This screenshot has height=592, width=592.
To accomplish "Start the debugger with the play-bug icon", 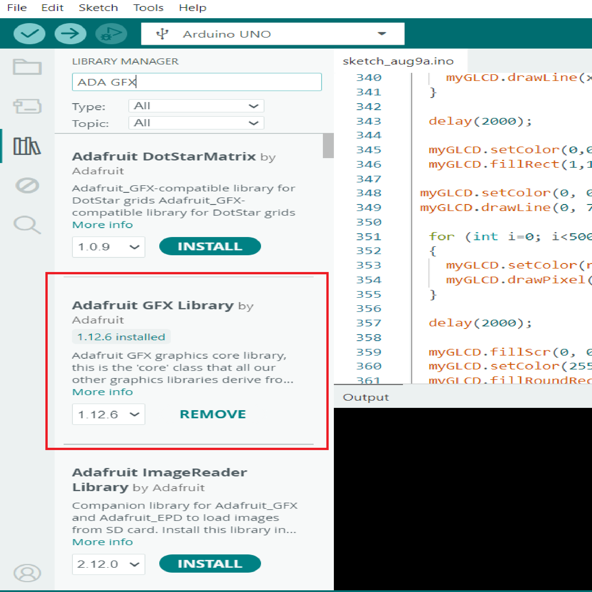I will click(x=111, y=34).
